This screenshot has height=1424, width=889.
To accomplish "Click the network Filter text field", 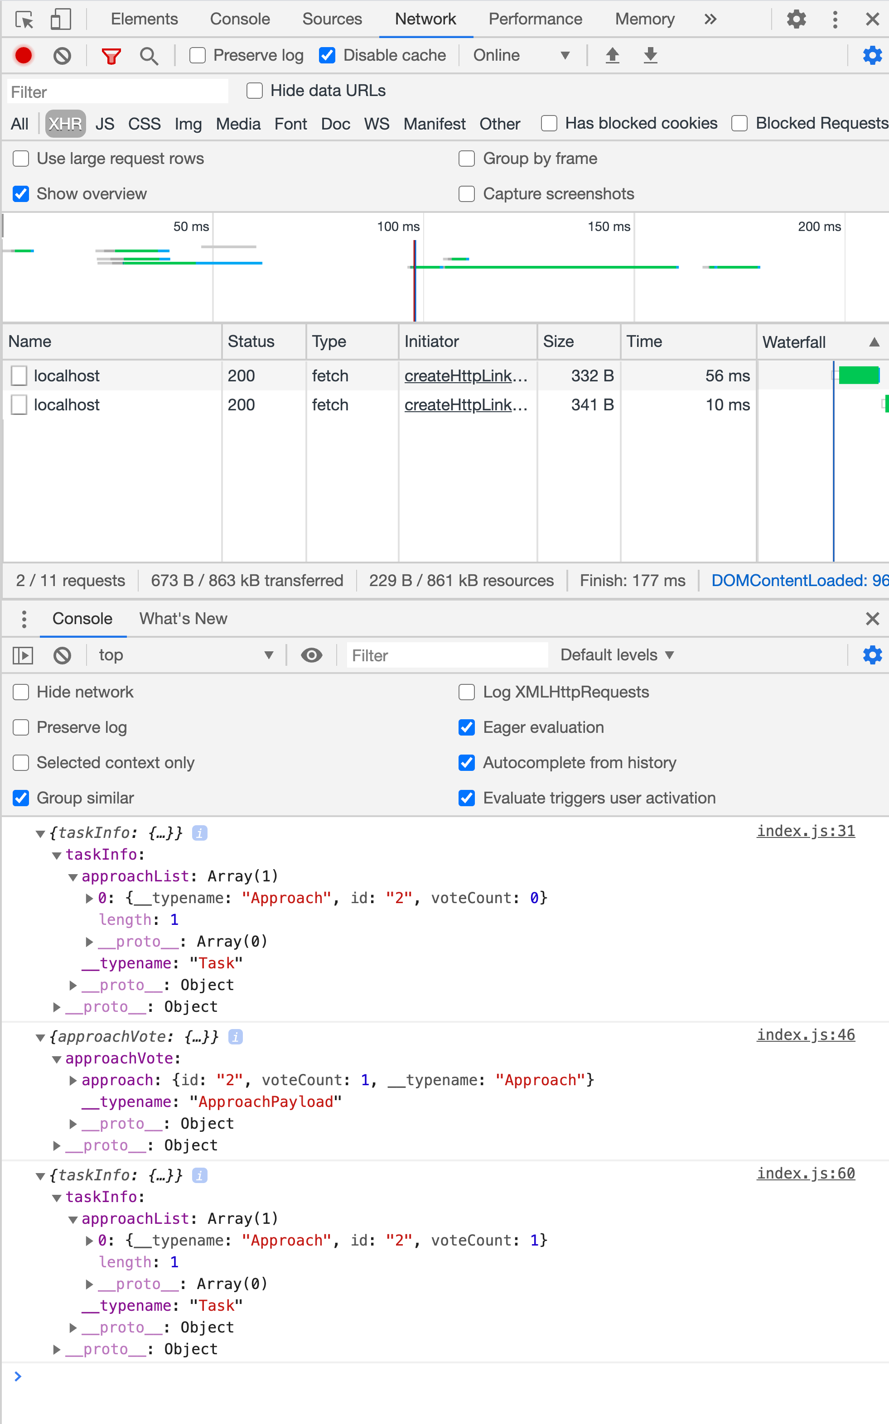I will (118, 91).
